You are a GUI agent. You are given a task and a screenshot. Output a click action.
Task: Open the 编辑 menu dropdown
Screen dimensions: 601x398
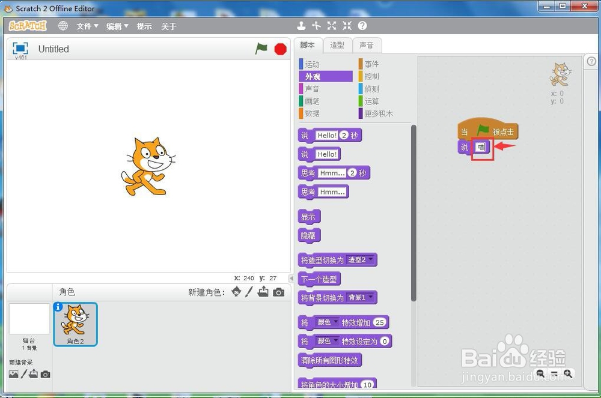[x=117, y=26]
